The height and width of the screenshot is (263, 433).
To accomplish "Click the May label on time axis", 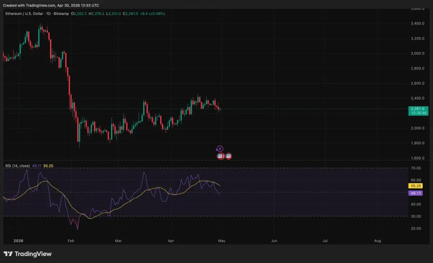I will [222, 240].
